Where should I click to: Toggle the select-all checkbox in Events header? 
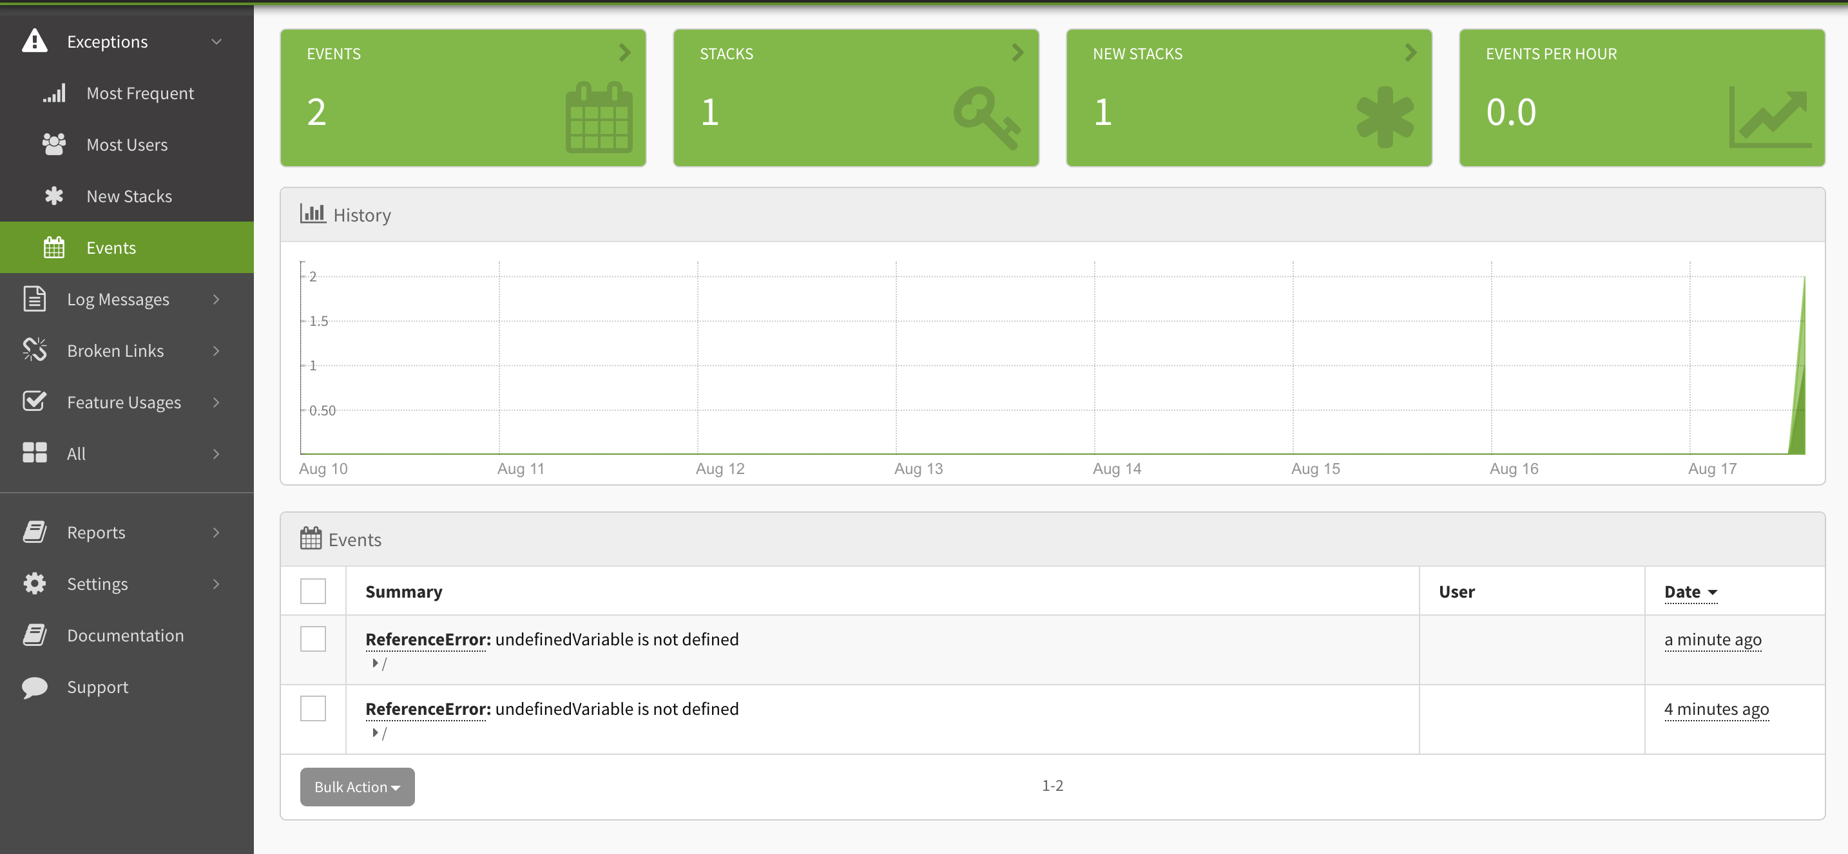(x=313, y=591)
